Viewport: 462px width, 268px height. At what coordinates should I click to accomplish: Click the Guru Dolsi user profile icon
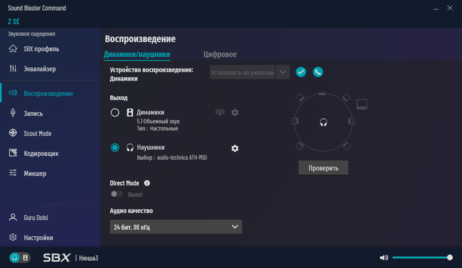coord(13,217)
